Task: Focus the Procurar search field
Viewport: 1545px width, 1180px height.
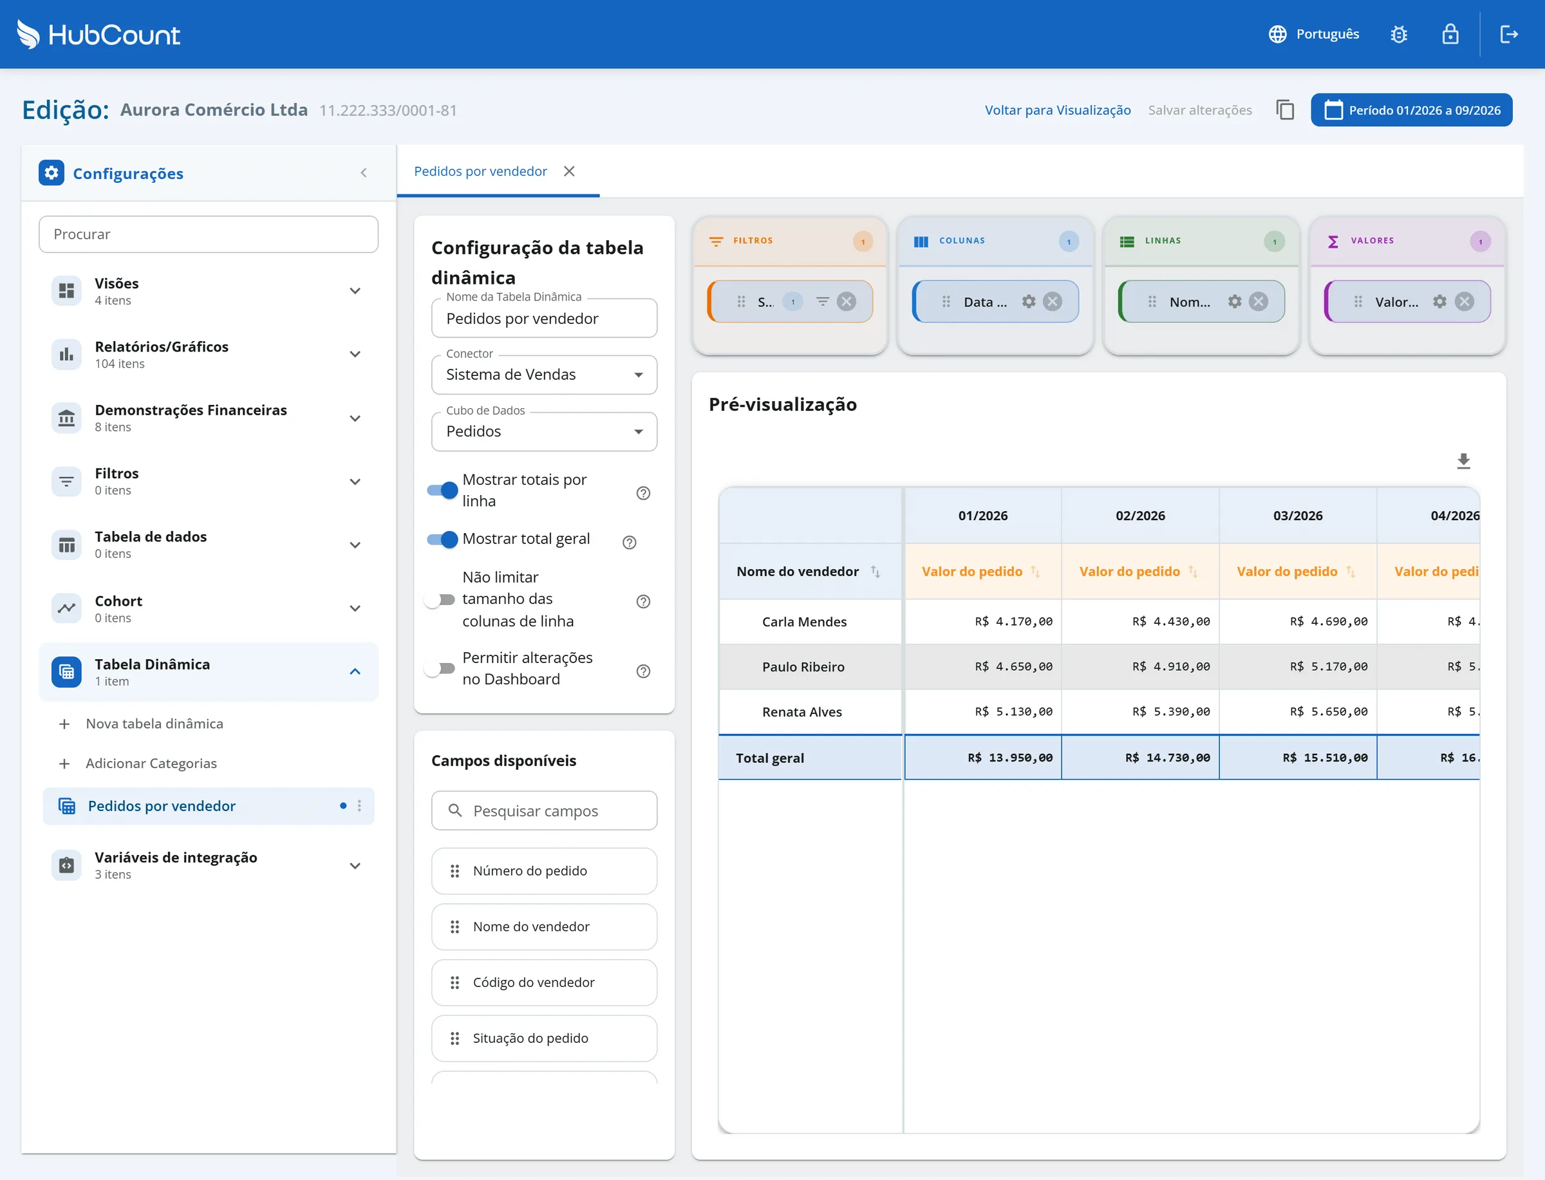Action: (x=208, y=234)
